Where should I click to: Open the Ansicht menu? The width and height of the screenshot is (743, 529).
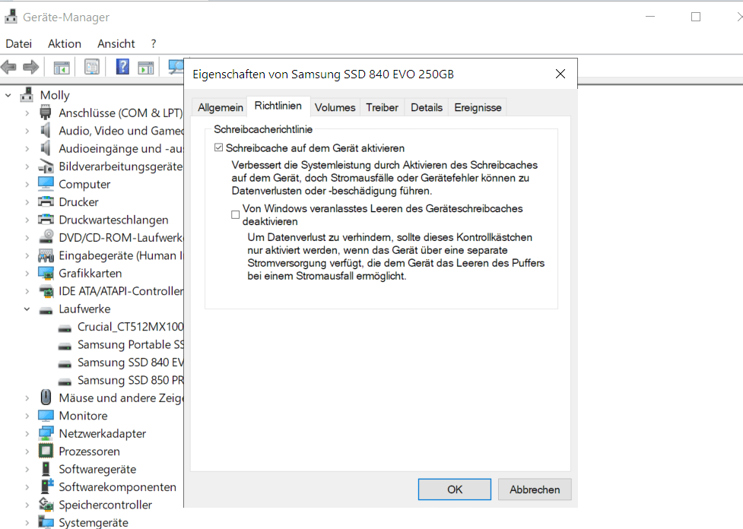coord(116,43)
